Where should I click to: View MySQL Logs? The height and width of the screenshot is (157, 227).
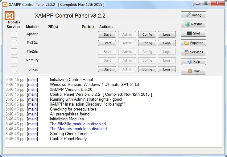point(167,43)
